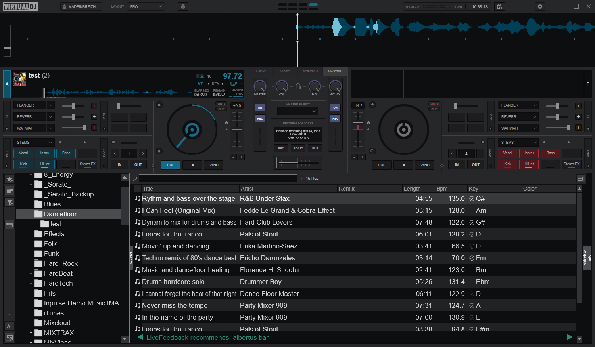
Task: Click SYNC on deck B
Action: [424, 165]
